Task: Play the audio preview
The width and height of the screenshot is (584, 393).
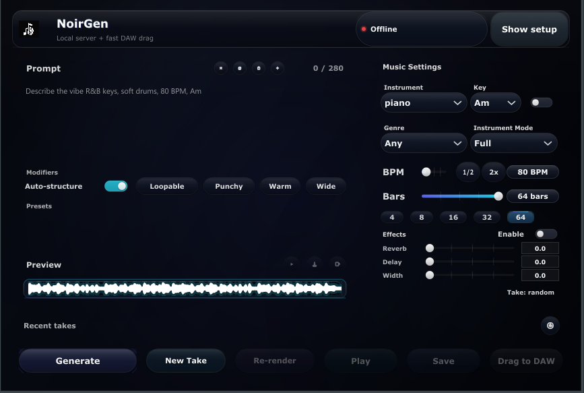Action: (x=292, y=264)
